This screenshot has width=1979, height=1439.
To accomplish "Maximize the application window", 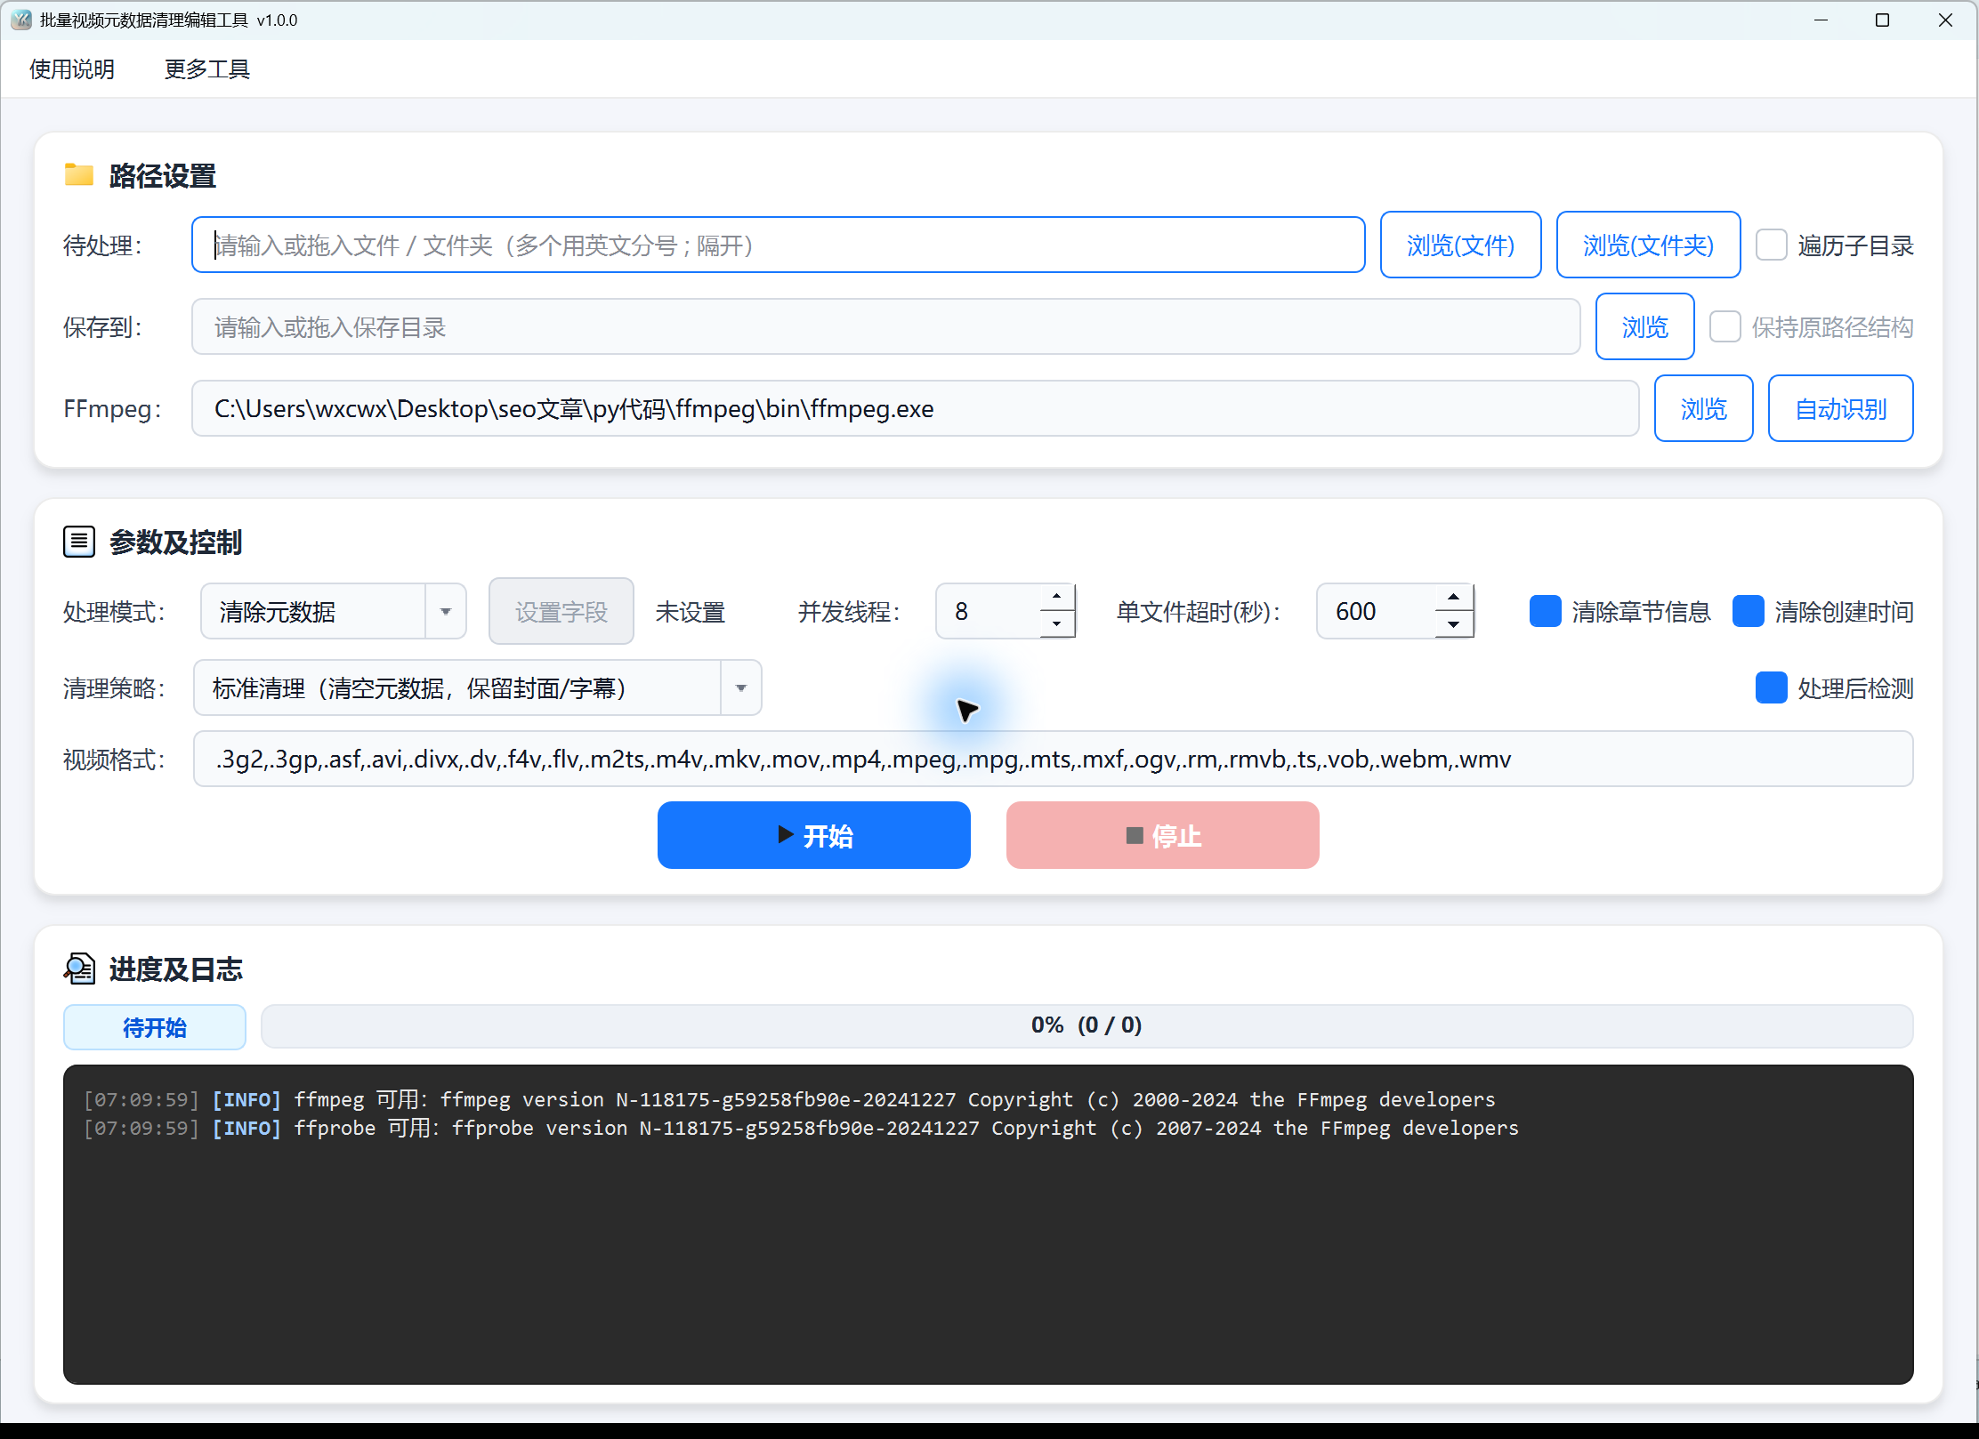I will [1882, 20].
